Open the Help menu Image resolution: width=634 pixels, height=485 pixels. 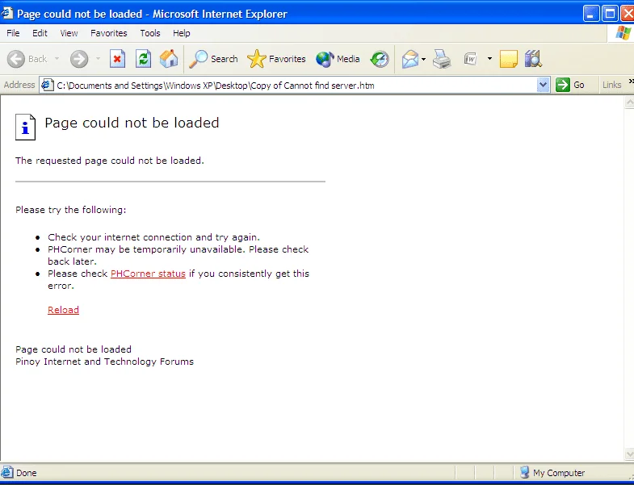tap(182, 33)
